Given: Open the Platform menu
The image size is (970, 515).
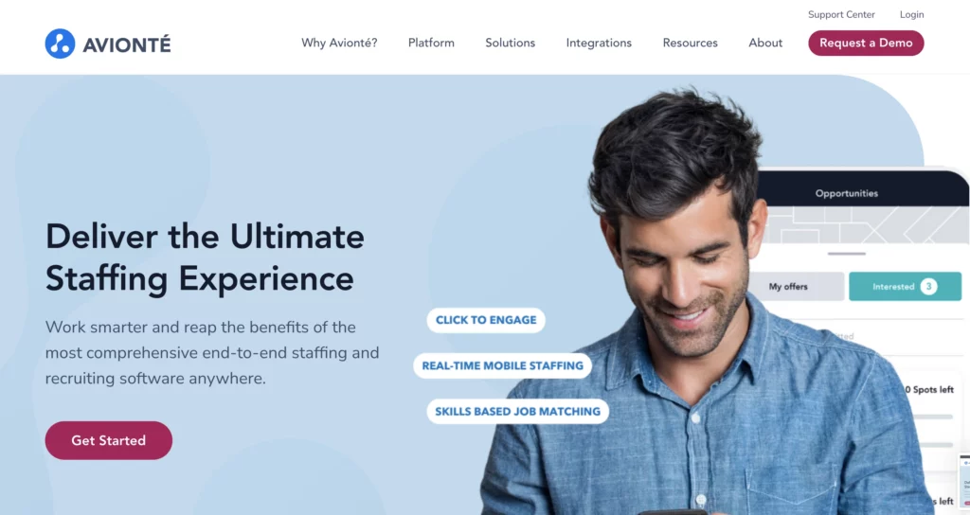Looking at the screenshot, I should [x=431, y=43].
